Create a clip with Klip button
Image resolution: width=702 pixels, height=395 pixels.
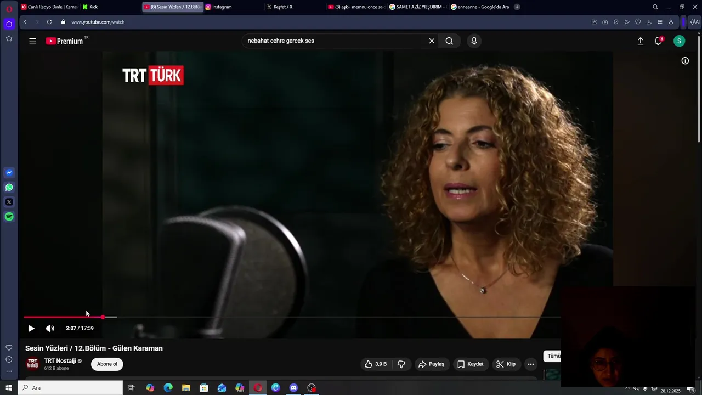tap(506, 364)
